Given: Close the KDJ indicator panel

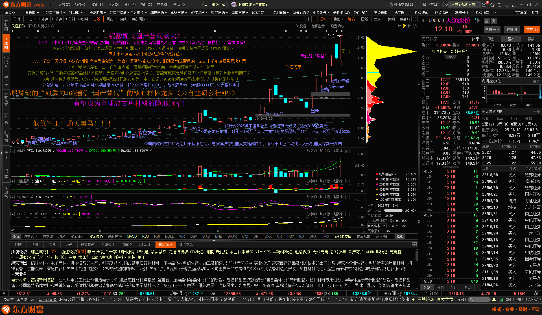Looking at the screenshot, I should pyautogui.click(x=348, y=197).
